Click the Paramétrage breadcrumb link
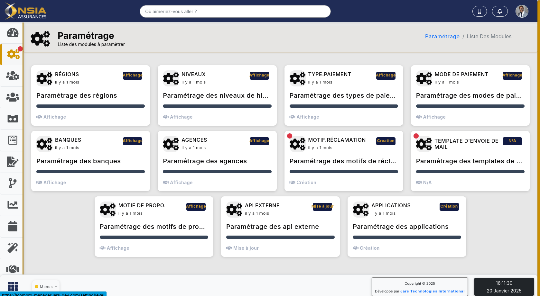The height and width of the screenshot is (296, 540). point(442,36)
